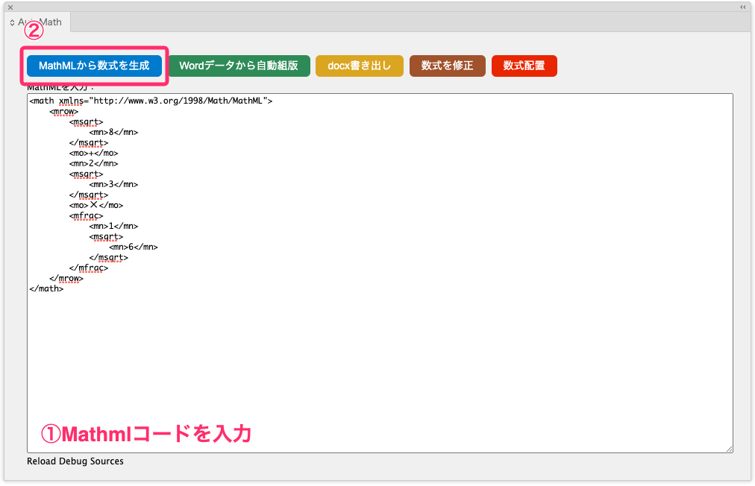The height and width of the screenshot is (486, 755).
Task: Click the <mn>3</mn> line in the code
Action: click(113, 184)
